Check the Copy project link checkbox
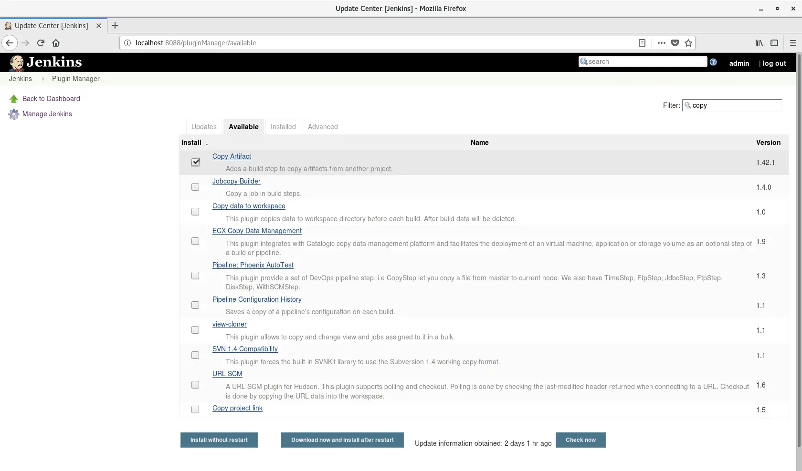This screenshot has width=802, height=471. click(195, 410)
